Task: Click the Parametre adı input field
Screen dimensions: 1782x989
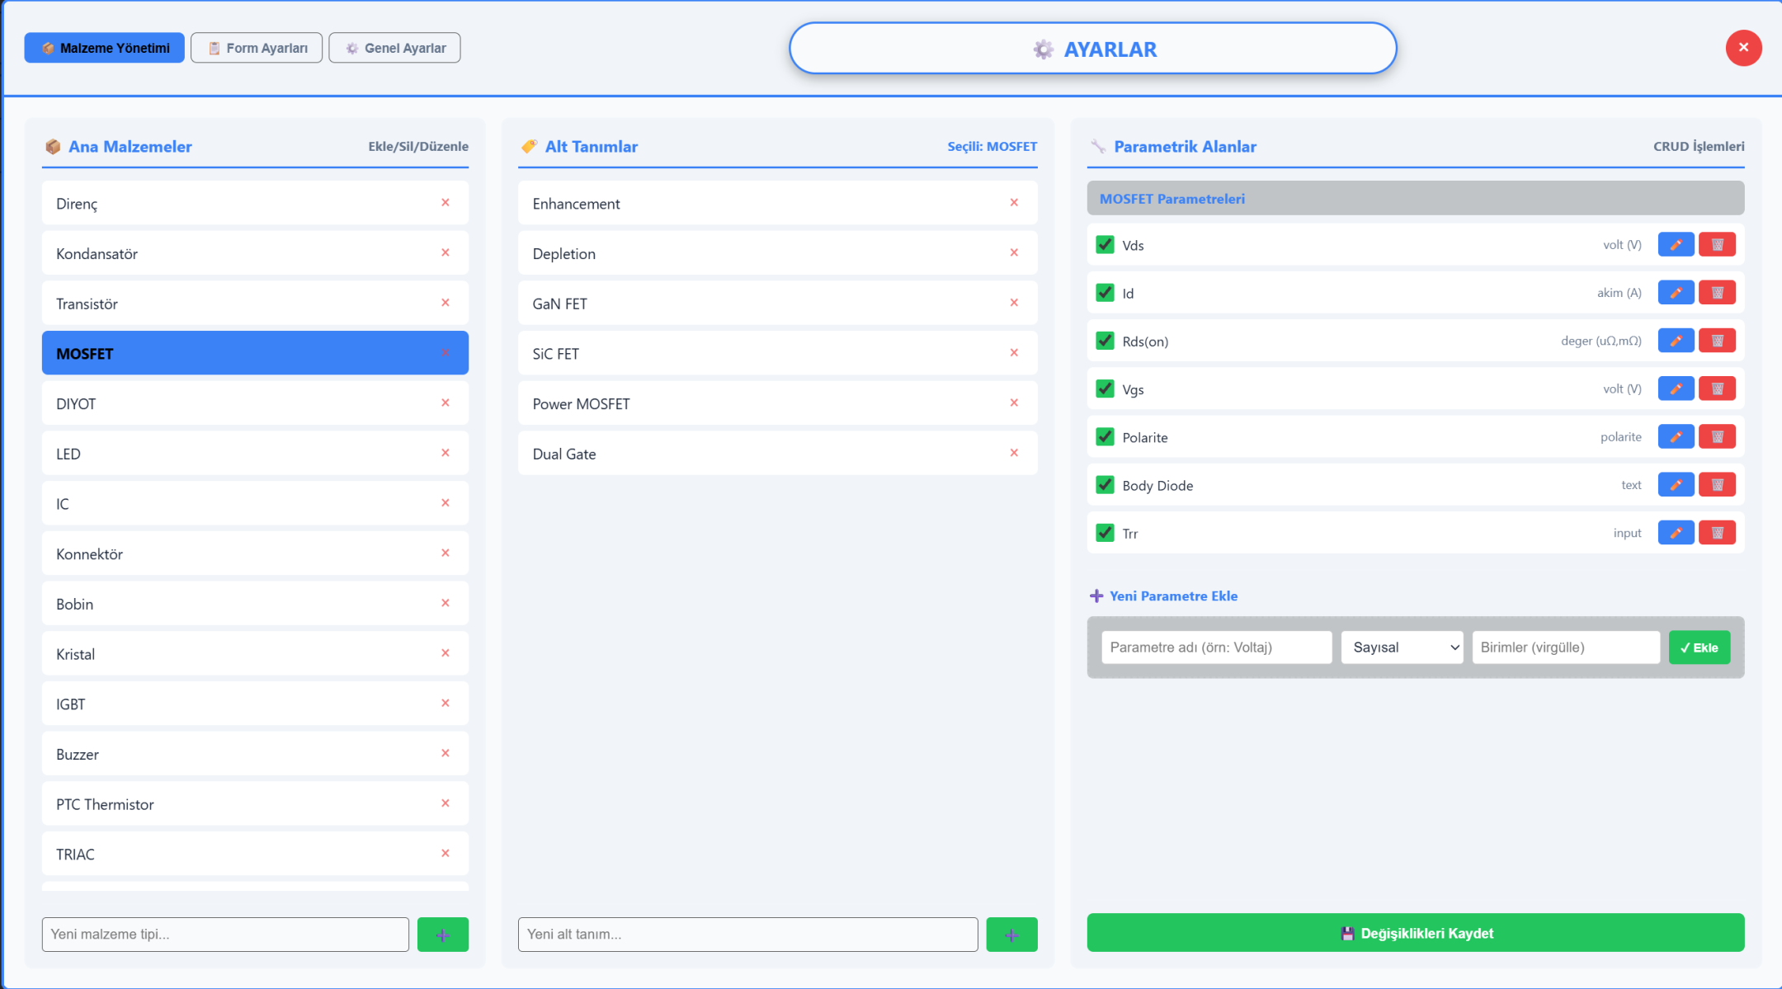Action: [1216, 648]
